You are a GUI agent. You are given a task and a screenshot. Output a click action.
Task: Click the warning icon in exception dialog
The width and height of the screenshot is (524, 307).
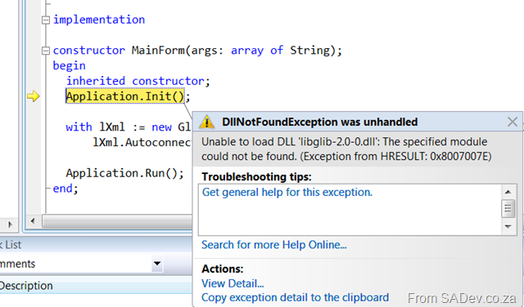pos(206,122)
